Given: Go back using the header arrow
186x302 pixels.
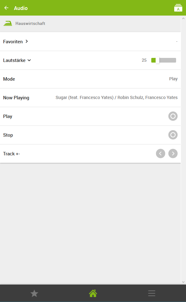Looking at the screenshot, I should 7,8.
